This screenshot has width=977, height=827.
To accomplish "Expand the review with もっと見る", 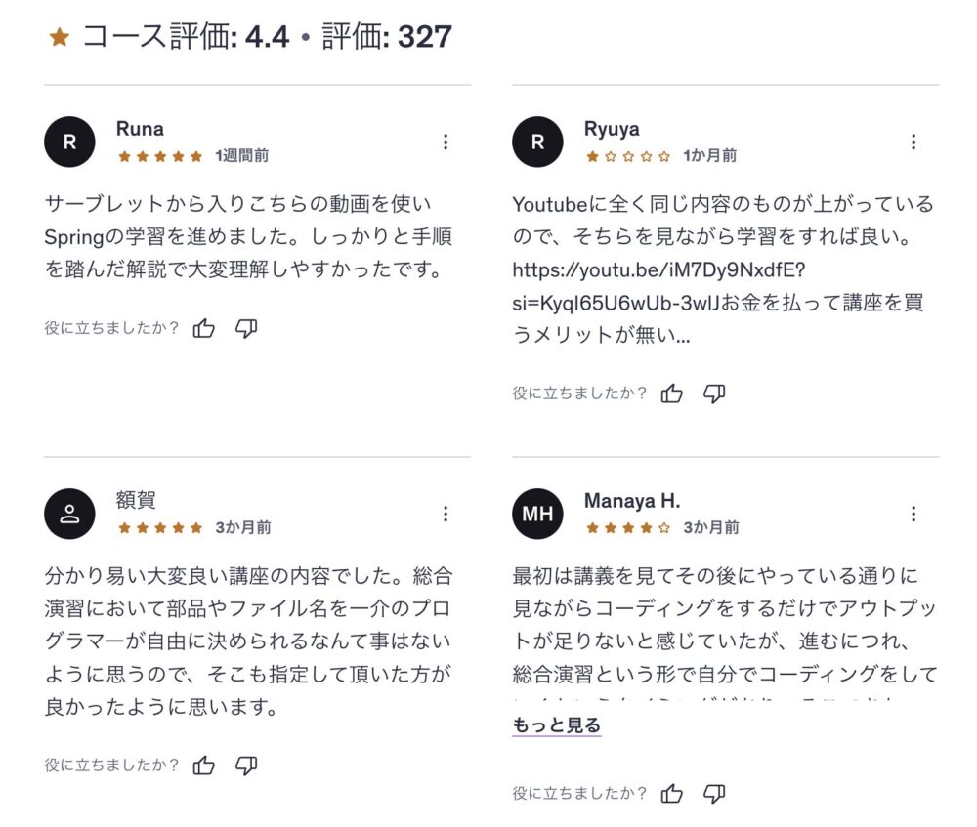I will (x=556, y=725).
